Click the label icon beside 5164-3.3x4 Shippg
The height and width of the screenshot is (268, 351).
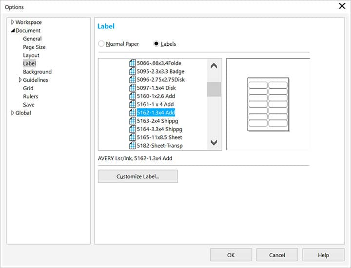click(x=132, y=129)
